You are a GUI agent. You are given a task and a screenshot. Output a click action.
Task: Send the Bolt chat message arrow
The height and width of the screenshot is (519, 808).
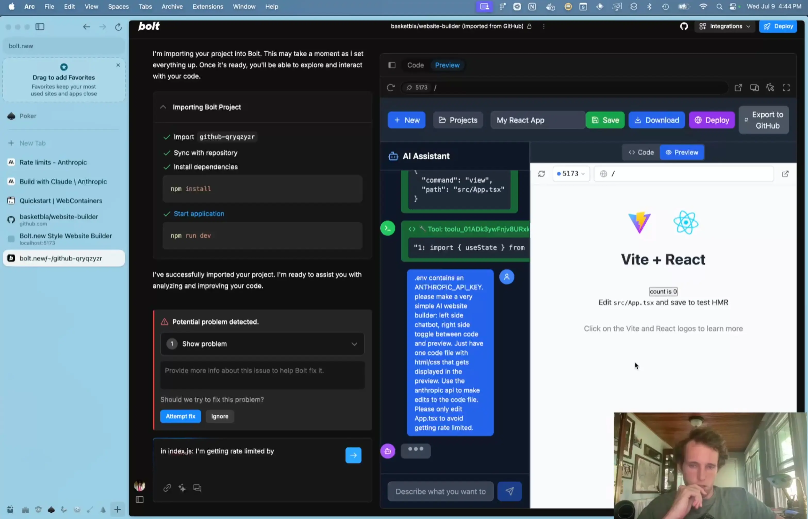(353, 455)
